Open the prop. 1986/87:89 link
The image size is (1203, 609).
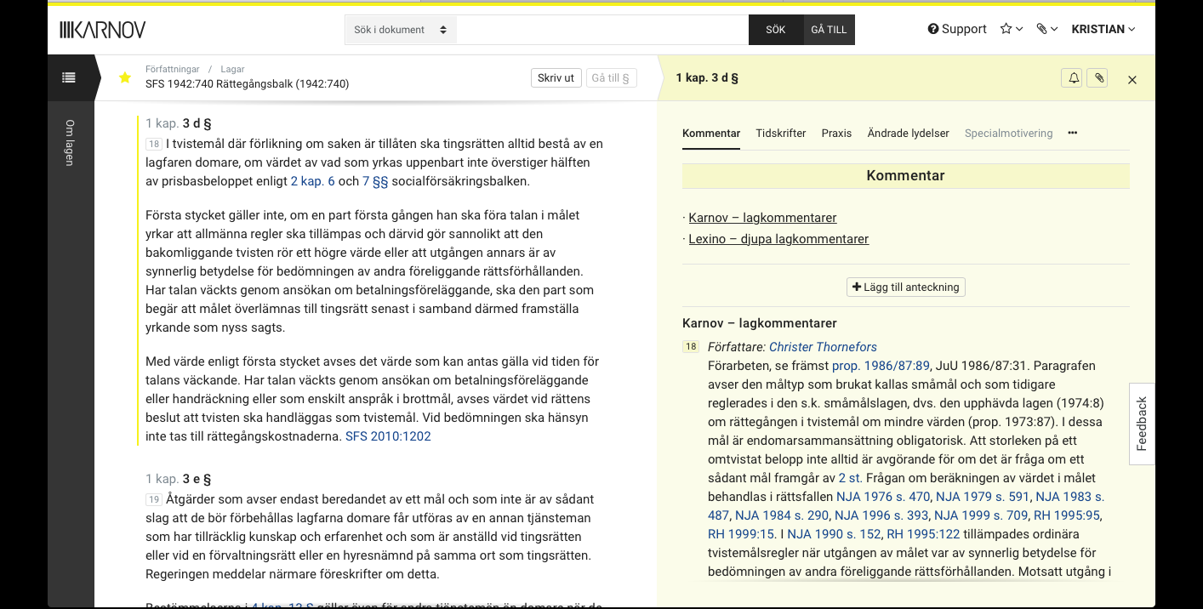point(879,366)
